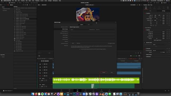
Task: Open the Playback menu in menu bar
Action: [x=37, y=1]
